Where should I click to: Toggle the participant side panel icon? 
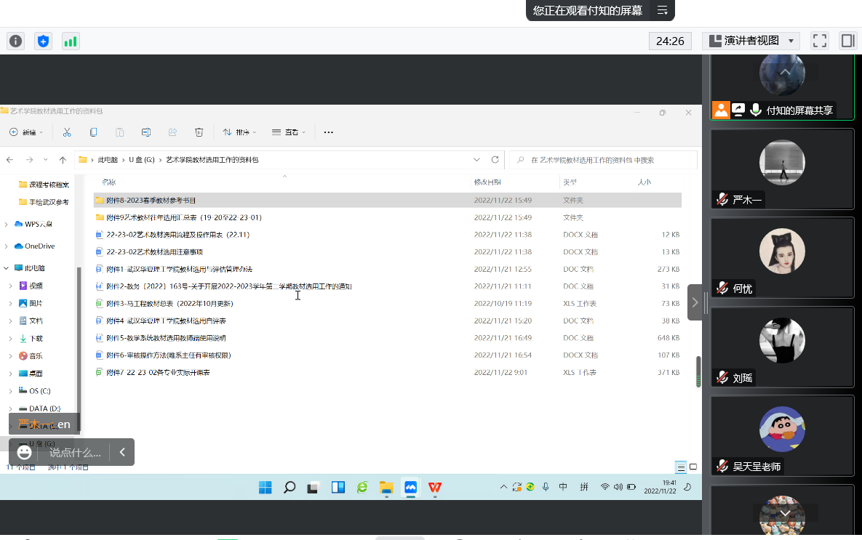pyautogui.click(x=847, y=41)
